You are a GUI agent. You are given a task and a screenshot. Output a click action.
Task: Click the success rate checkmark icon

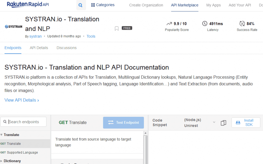(242, 23)
